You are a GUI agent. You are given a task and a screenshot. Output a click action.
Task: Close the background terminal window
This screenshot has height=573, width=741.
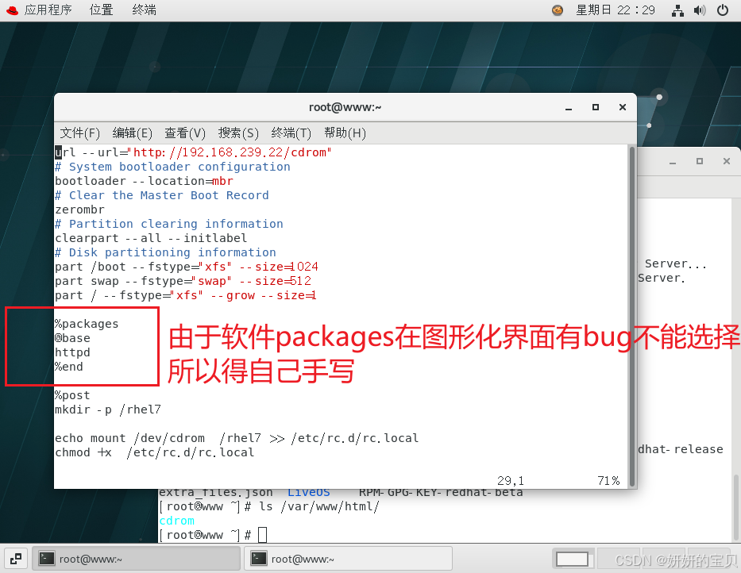tap(727, 161)
